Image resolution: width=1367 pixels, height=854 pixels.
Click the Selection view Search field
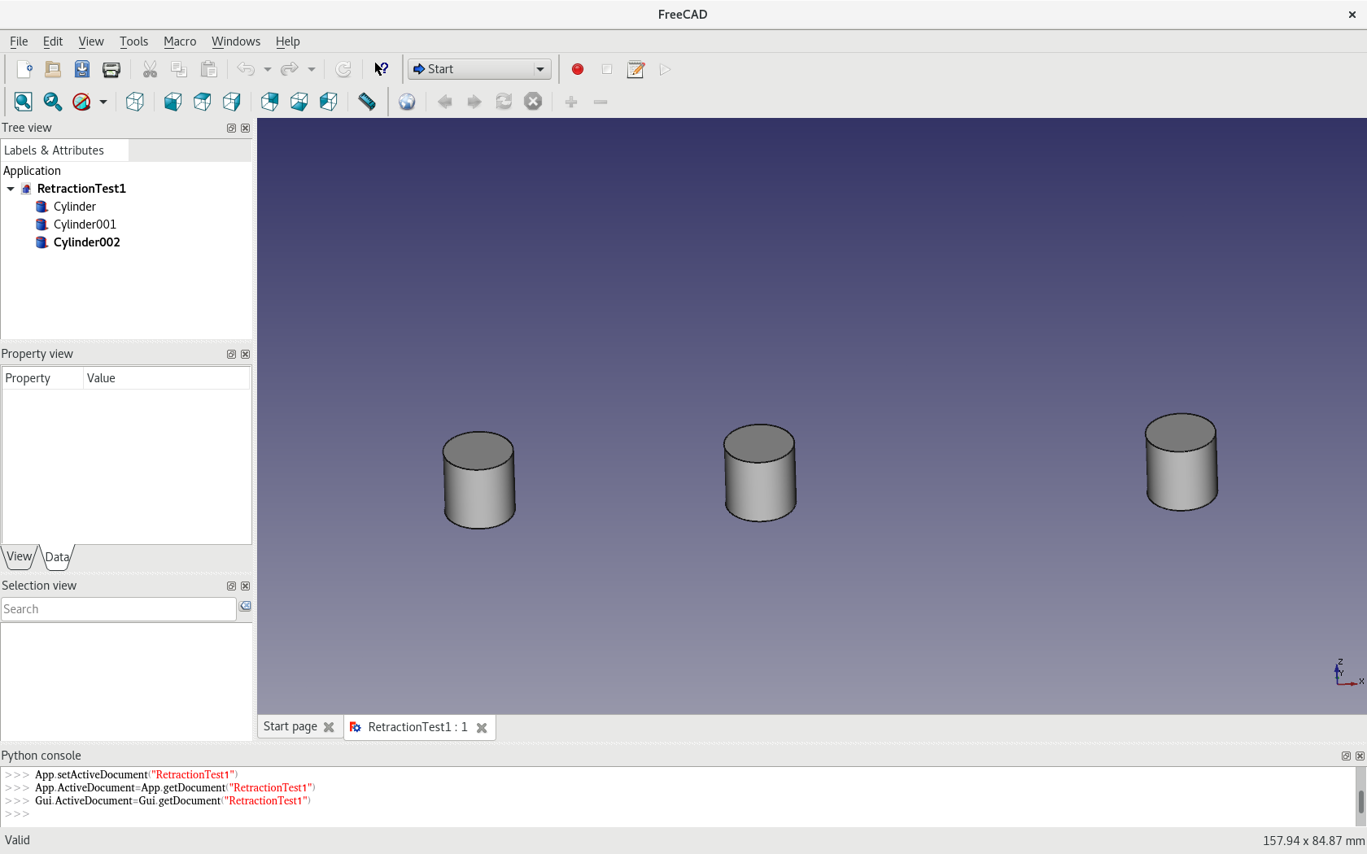click(x=119, y=609)
